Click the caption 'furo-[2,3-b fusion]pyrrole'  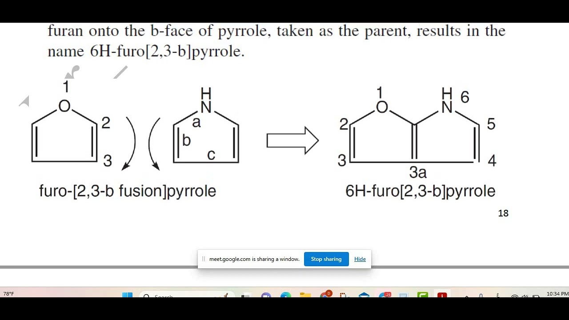(128, 191)
